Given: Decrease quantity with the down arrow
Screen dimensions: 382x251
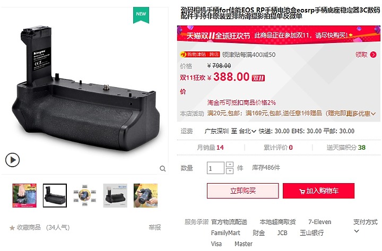Looking at the screenshot, I should click(x=230, y=171).
